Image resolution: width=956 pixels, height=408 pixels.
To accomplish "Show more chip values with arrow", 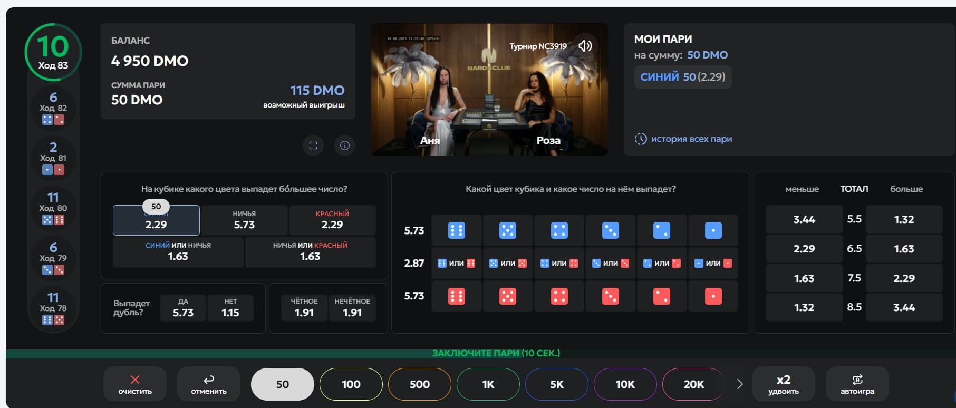I will pos(739,384).
